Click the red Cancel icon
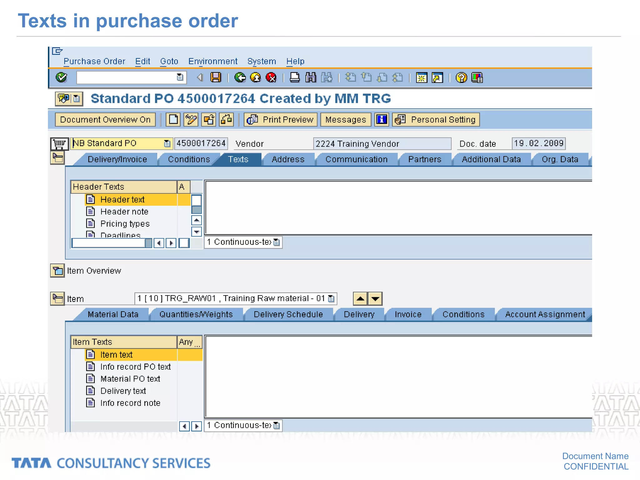The height and width of the screenshot is (480, 640). pyautogui.click(x=271, y=77)
